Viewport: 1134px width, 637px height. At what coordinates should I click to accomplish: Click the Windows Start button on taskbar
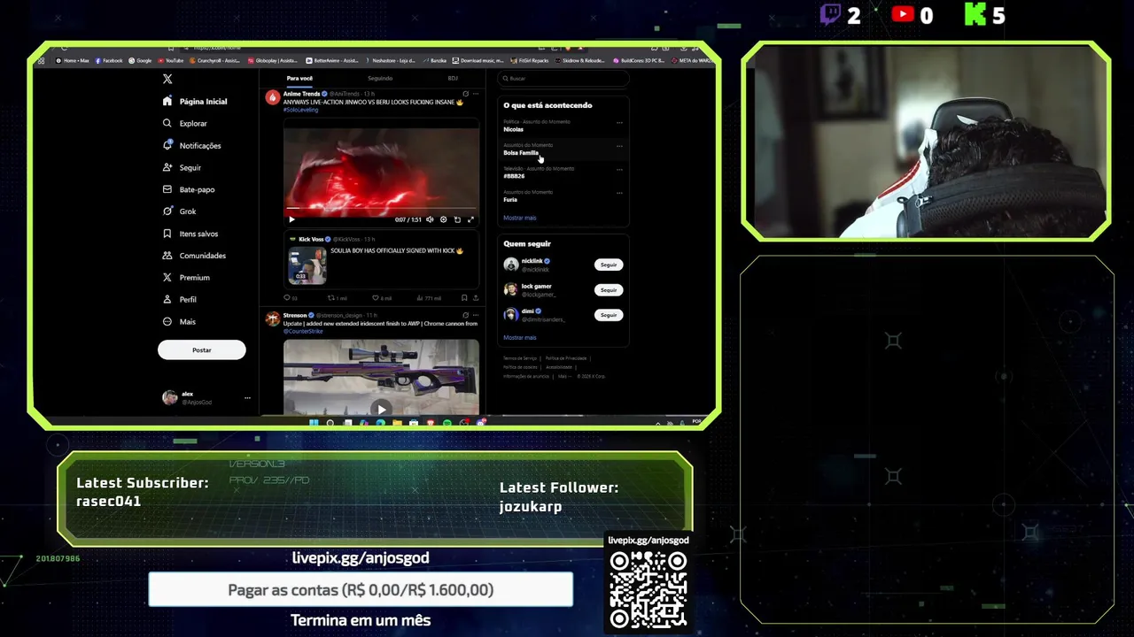pos(314,423)
